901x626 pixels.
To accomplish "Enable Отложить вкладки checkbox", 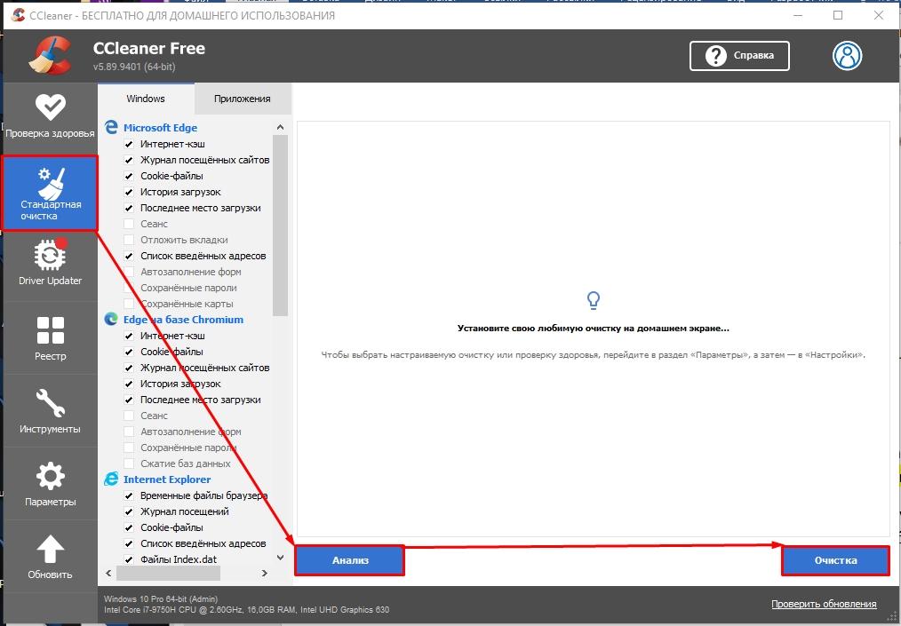I will tap(129, 240).
